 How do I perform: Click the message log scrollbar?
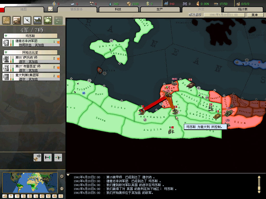[x=259, y=184]
